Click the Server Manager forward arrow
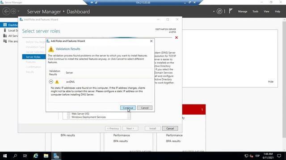Image resolution: width=286 pixels, height=160 pixels. click(13, 11)
